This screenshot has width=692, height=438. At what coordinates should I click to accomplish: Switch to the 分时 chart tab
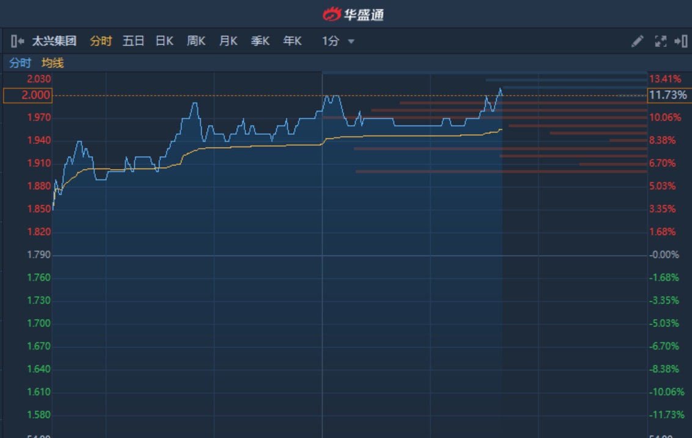click(x=101, y=41)
